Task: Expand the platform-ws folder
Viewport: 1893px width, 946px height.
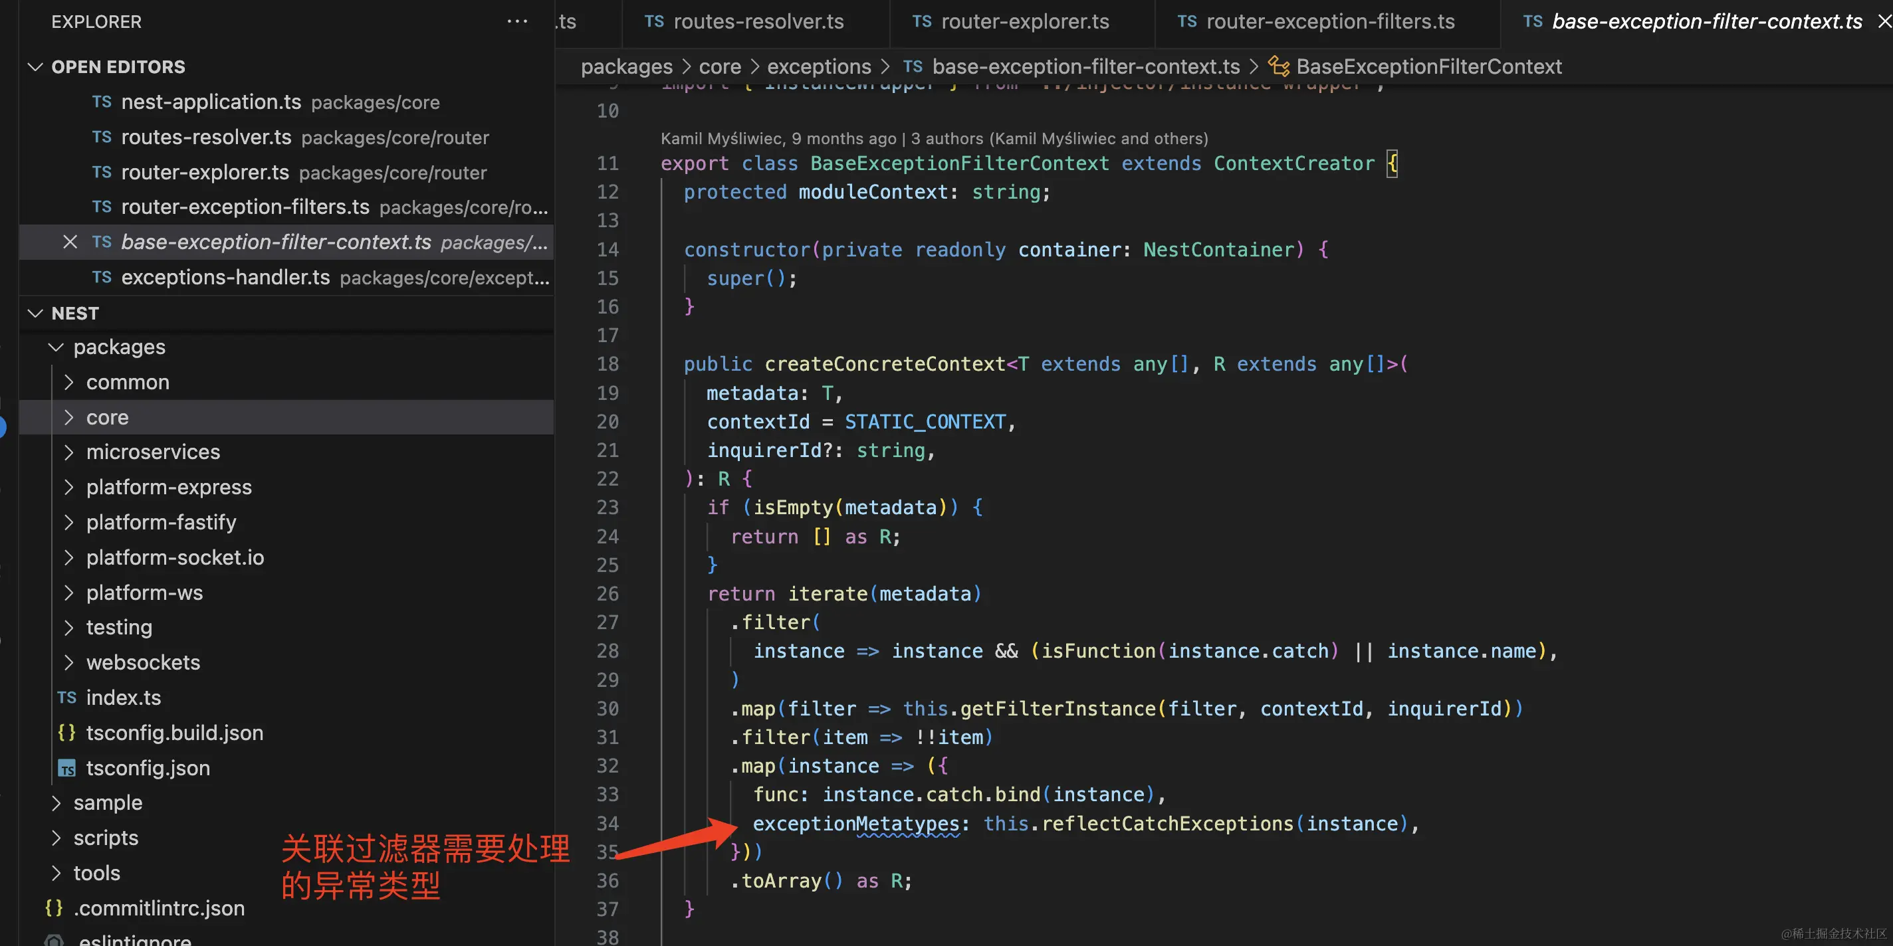Action: coord(68,593)
